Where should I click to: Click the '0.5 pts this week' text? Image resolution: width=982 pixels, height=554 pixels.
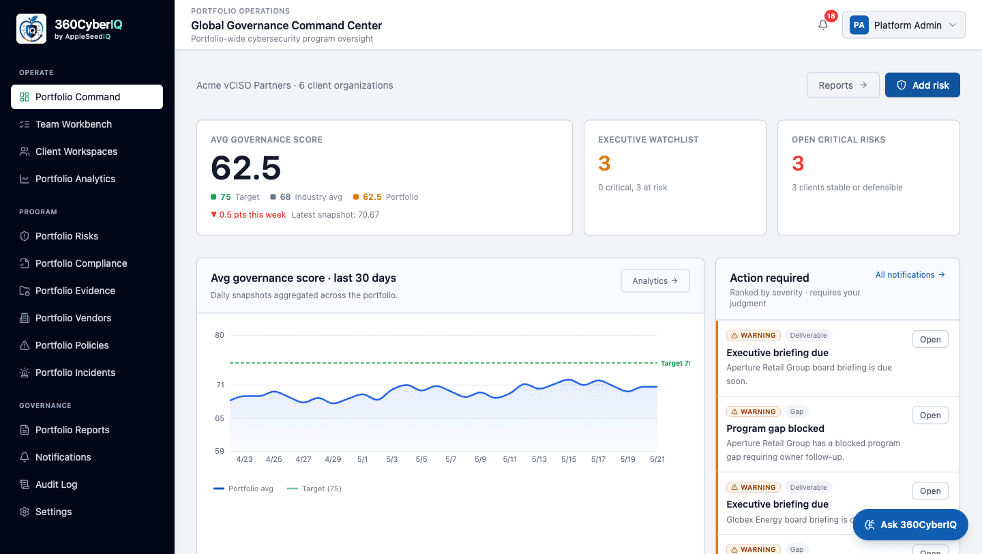coord(253,214)
